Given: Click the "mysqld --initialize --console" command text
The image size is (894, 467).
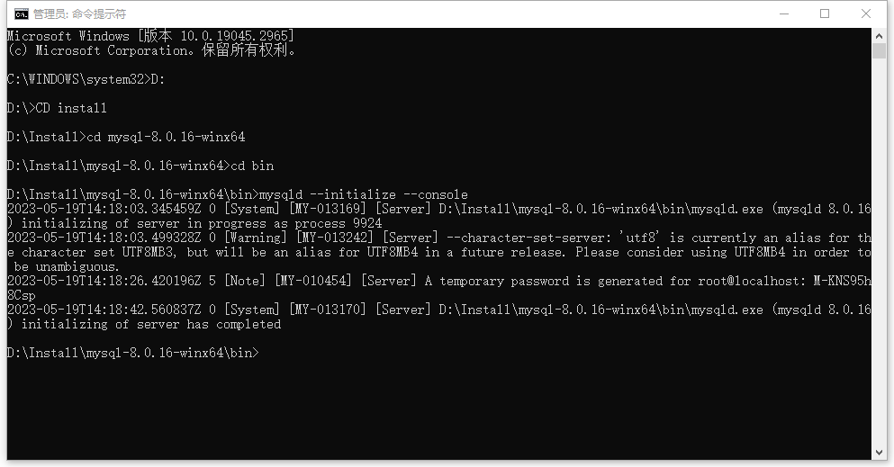Looking at the screenshot, I should click(363, 194).
